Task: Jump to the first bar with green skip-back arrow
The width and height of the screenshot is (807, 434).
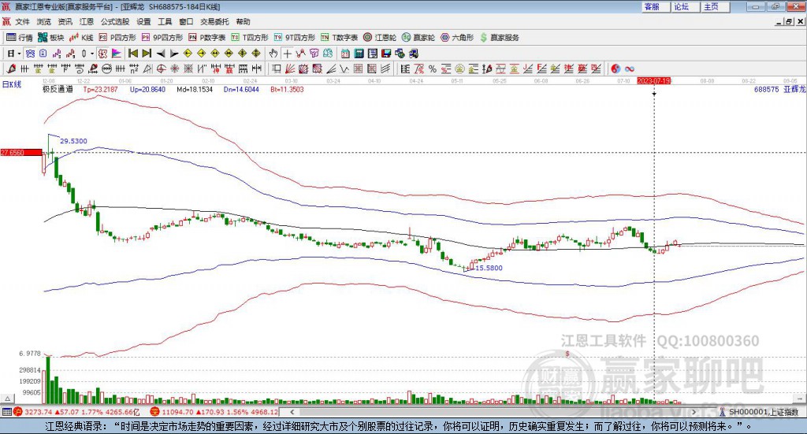Action: [132, 53]
